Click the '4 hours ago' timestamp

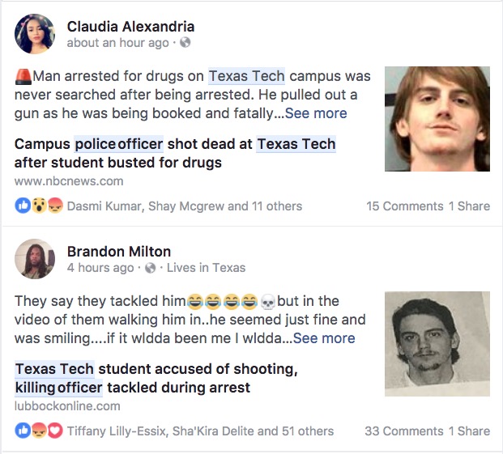pyautogui.click(x=100, y=268)
